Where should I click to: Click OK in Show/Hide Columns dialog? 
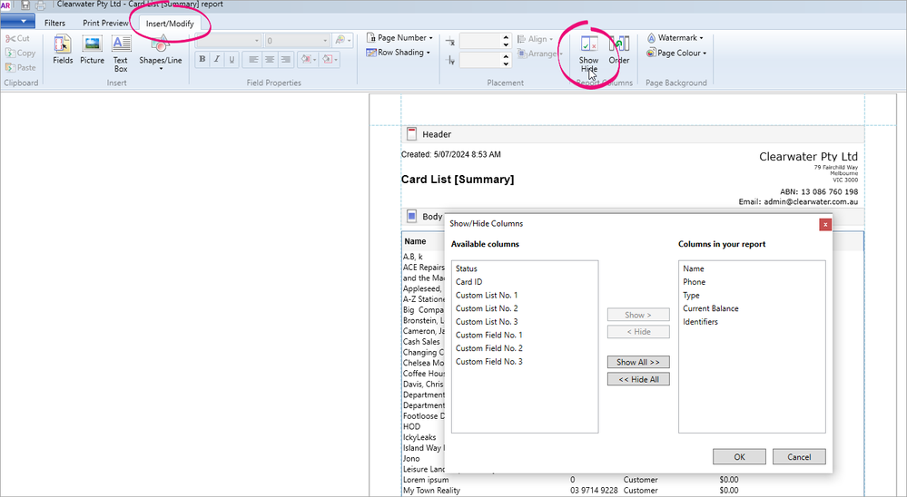tap(739, 456)
